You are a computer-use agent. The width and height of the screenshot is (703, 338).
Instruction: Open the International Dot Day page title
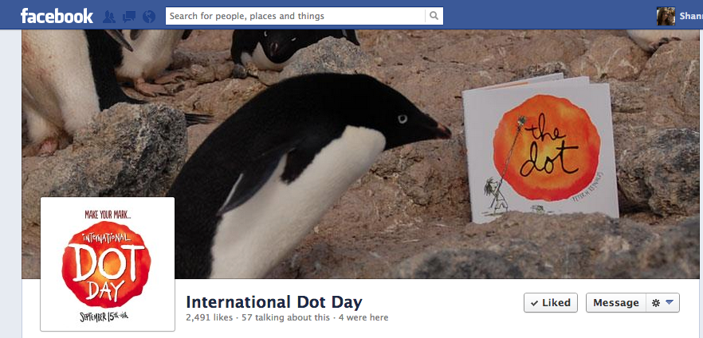[x=274, y=302]
